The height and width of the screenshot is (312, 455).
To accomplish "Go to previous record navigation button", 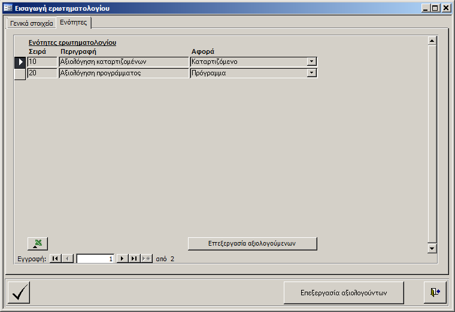I will pyautogui.click(x=68, y=259).
